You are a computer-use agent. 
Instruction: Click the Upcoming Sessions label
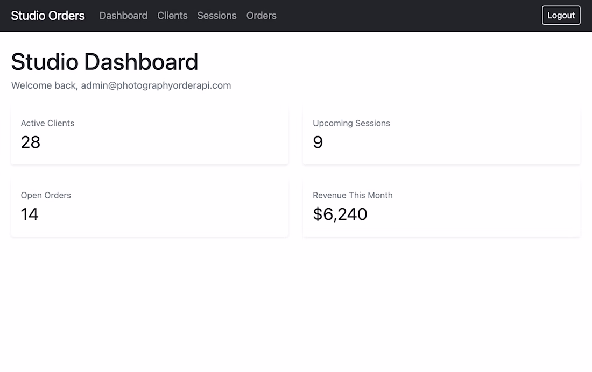click(x=351, y=123)
